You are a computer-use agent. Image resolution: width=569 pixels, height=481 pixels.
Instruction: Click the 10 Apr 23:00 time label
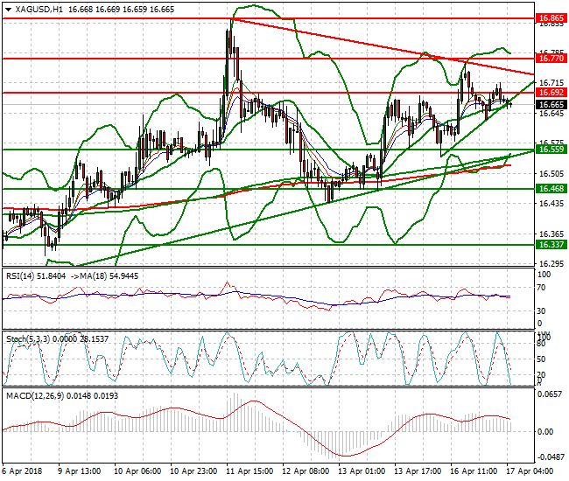193,471
